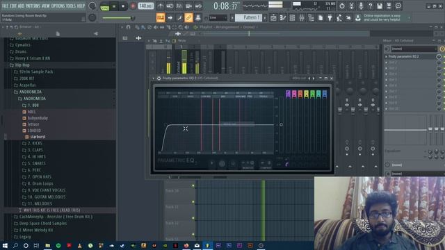This screenshot has width=445, height=250.
Task: Open Windows Start menu
Action: click(5, 245)
